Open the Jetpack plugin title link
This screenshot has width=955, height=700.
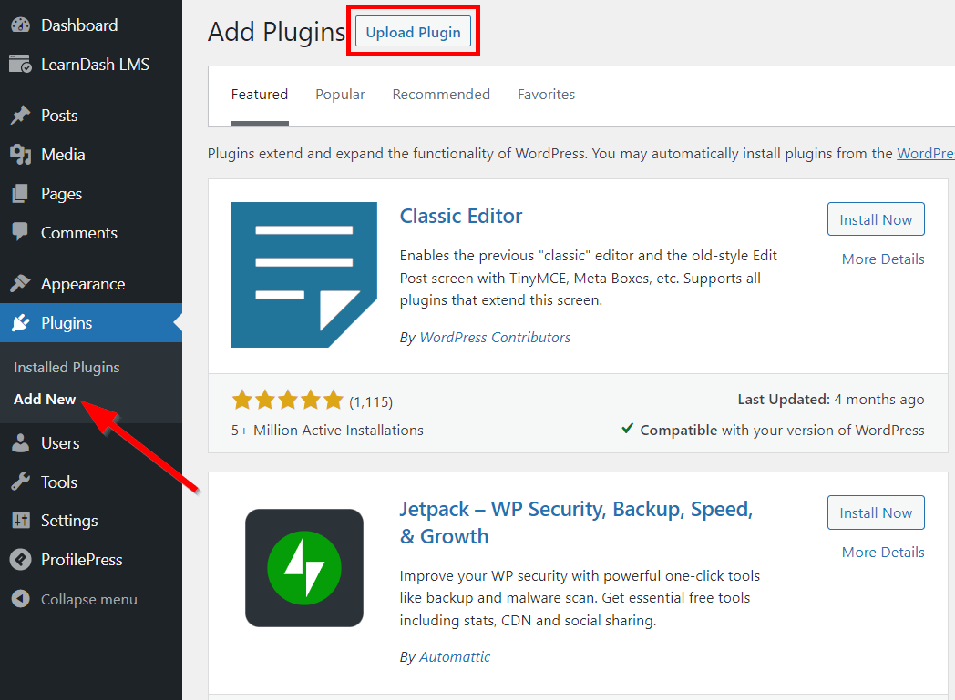pyautogui.click(x=576, y=522)
